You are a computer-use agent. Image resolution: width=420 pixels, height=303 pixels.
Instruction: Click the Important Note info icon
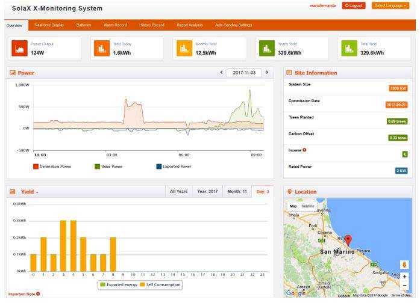pos(38,293)
